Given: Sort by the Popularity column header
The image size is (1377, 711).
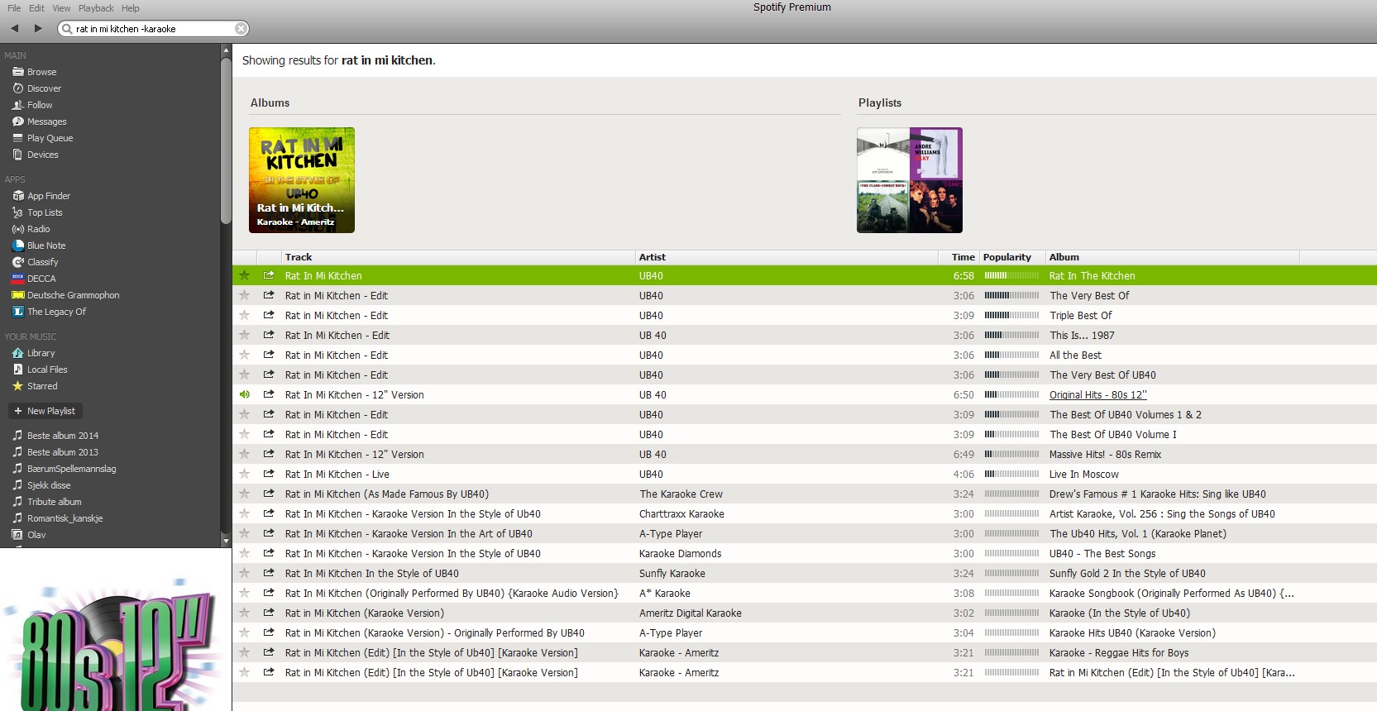Looking at the screenshot, I should point(1012,257).
